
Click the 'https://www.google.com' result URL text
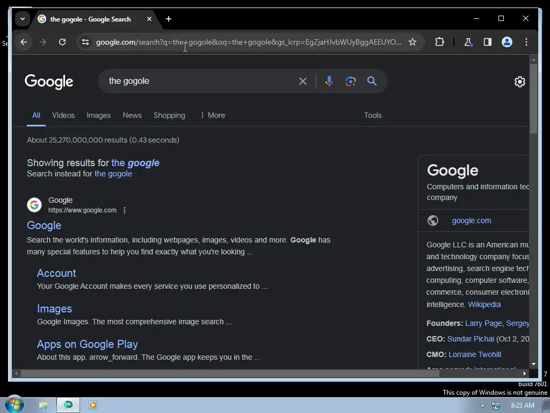[82, 210]
